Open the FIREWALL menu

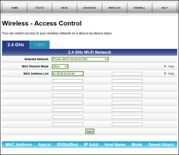(x=139, y=8)
